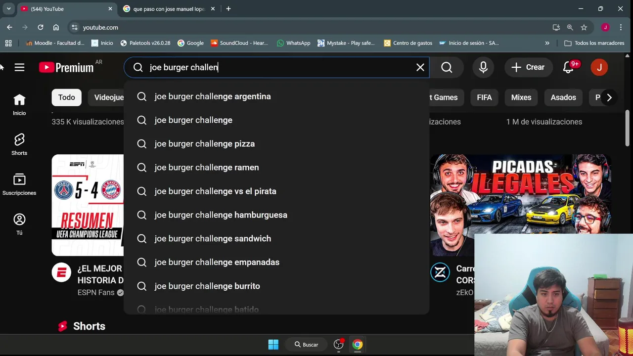Start voice search with the microphone
The height and width of the screenshot is (356, 633).
483,67
